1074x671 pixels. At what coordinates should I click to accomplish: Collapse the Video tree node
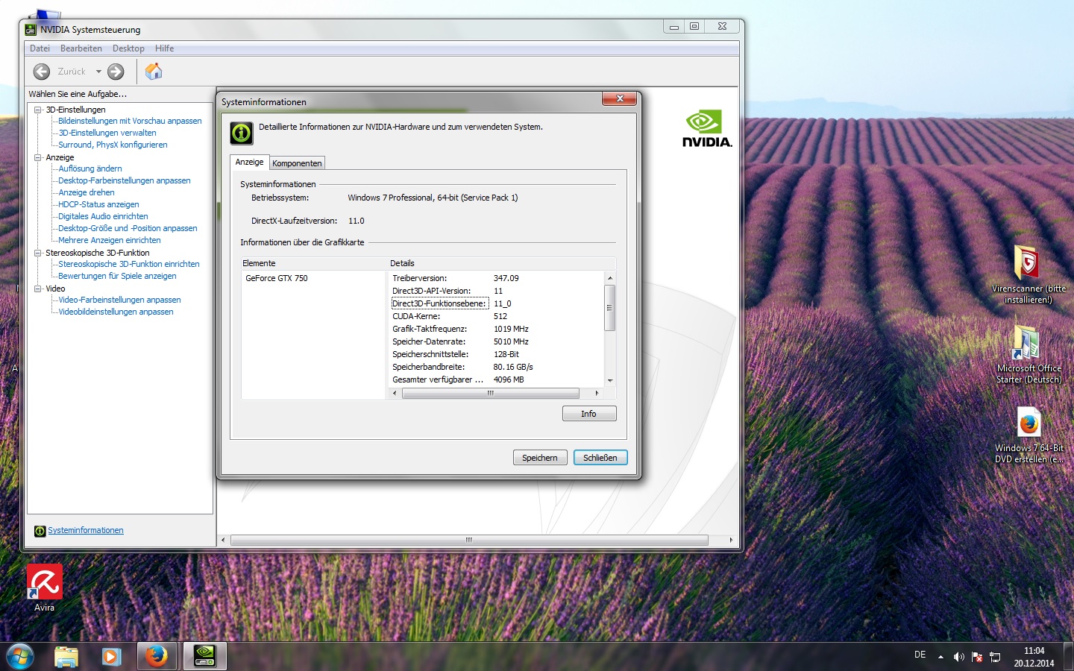tap(37, 289)
